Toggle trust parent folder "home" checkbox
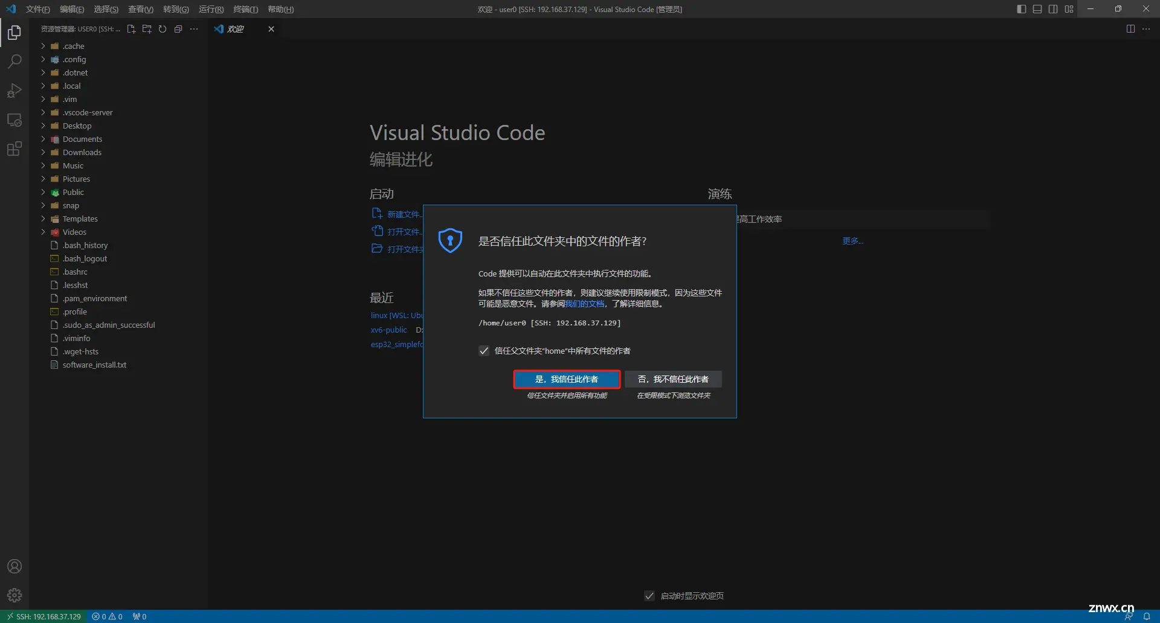 [x=484, y=351]
